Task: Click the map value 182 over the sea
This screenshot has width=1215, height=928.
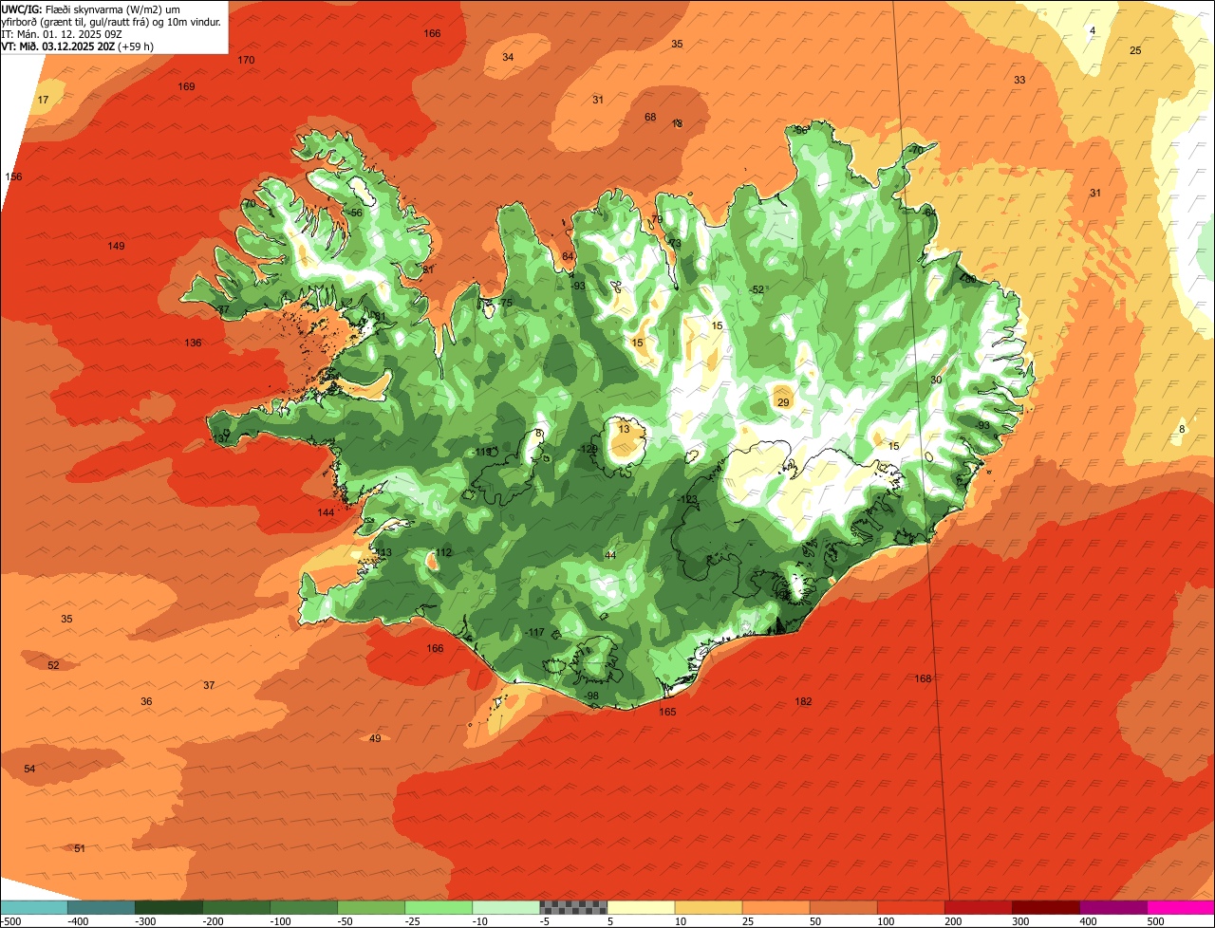Action: click(803, 701)
